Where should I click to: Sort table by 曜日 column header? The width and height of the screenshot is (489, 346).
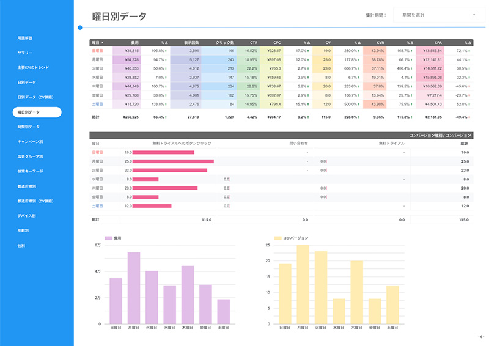(98, 42)
